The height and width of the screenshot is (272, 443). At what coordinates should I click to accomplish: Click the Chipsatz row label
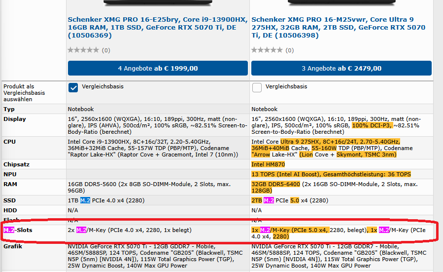coord(16,164)
